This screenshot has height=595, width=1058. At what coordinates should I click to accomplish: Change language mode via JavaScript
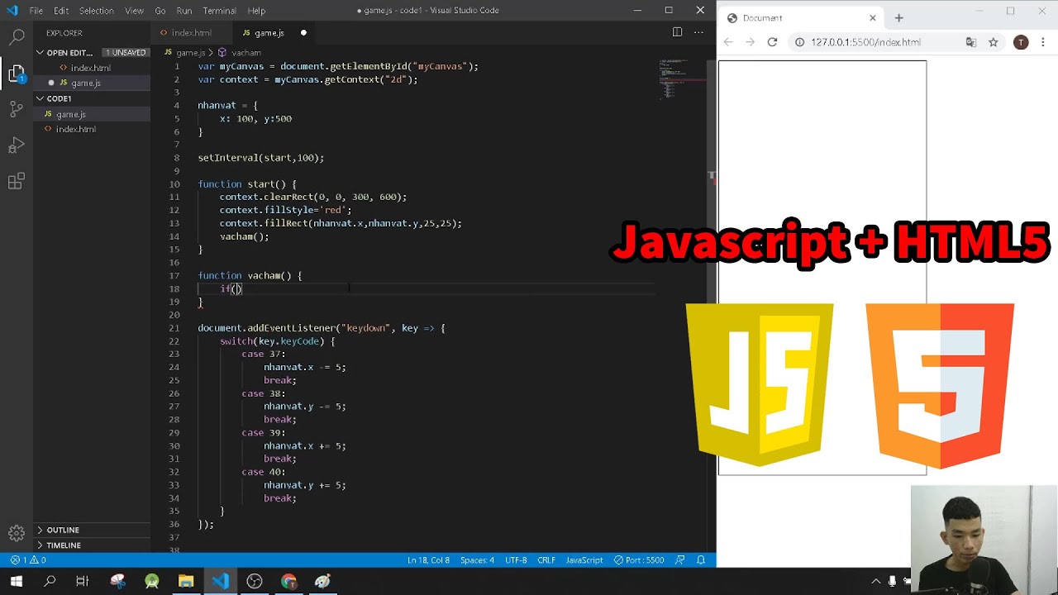584,560
